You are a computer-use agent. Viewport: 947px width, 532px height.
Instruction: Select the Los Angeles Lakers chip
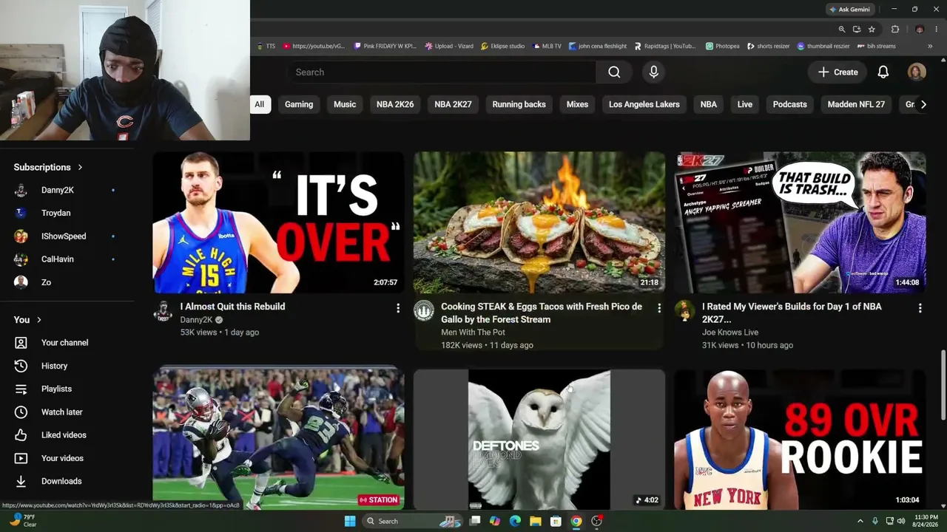point(644,104)
